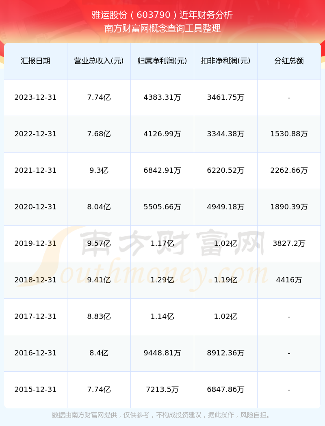
Task: Select the 2018-12-31 date cell
Action: click(x=36, y=280)
